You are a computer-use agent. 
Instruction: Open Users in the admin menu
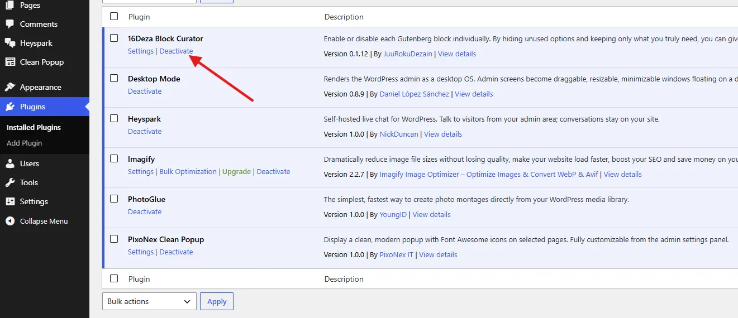(x=30, y=163)
